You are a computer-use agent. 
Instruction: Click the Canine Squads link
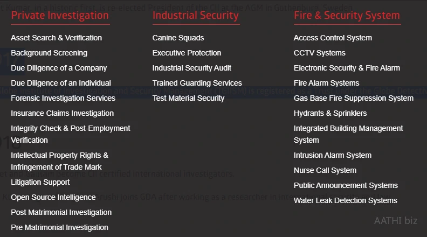tap(178, 38)
